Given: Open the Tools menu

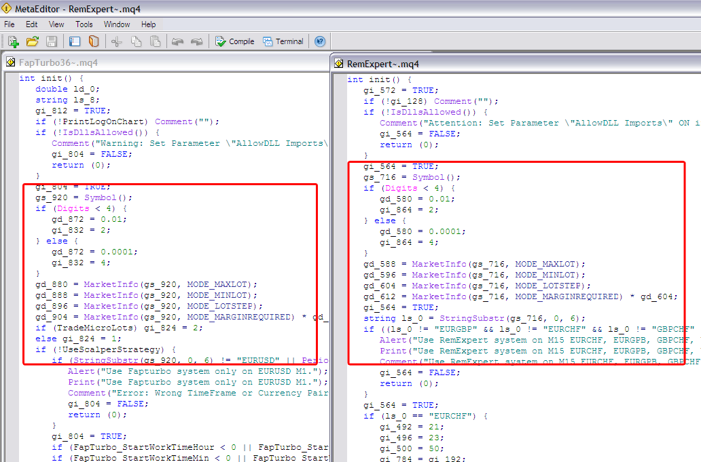Looking at the screenshot, I should point(84,24).
